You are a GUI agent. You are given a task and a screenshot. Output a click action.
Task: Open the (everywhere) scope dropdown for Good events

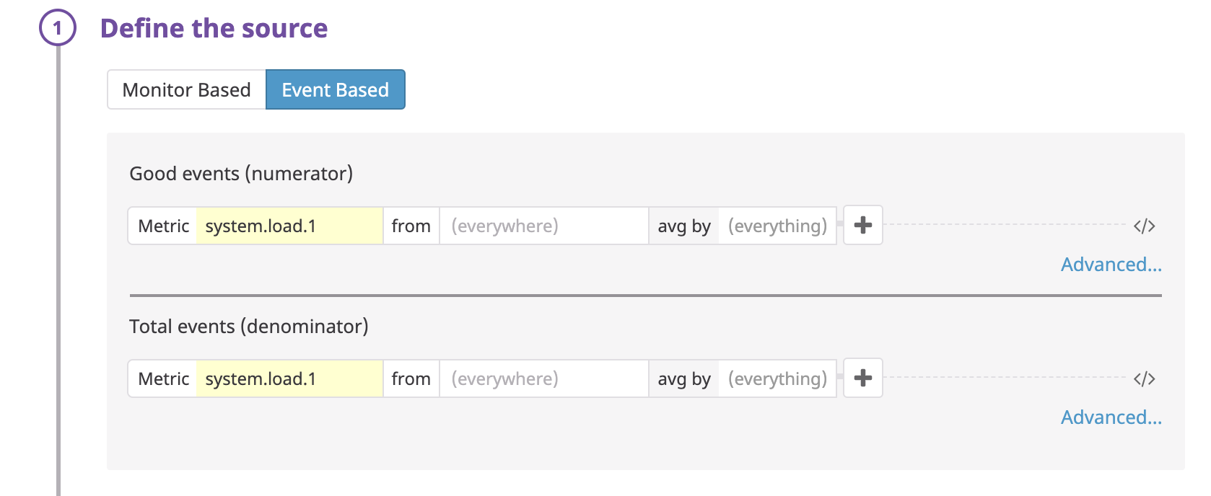(543, 225)
